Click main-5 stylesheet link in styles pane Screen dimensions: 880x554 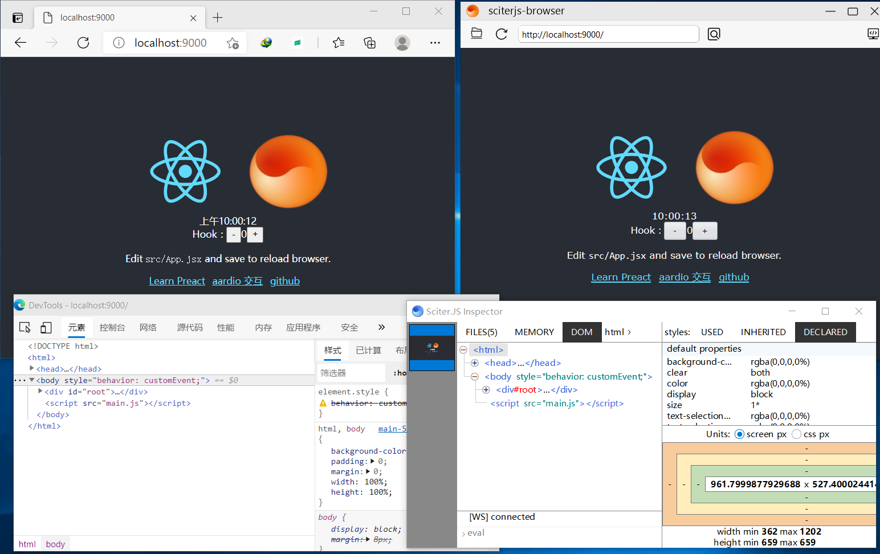[392, 429]
